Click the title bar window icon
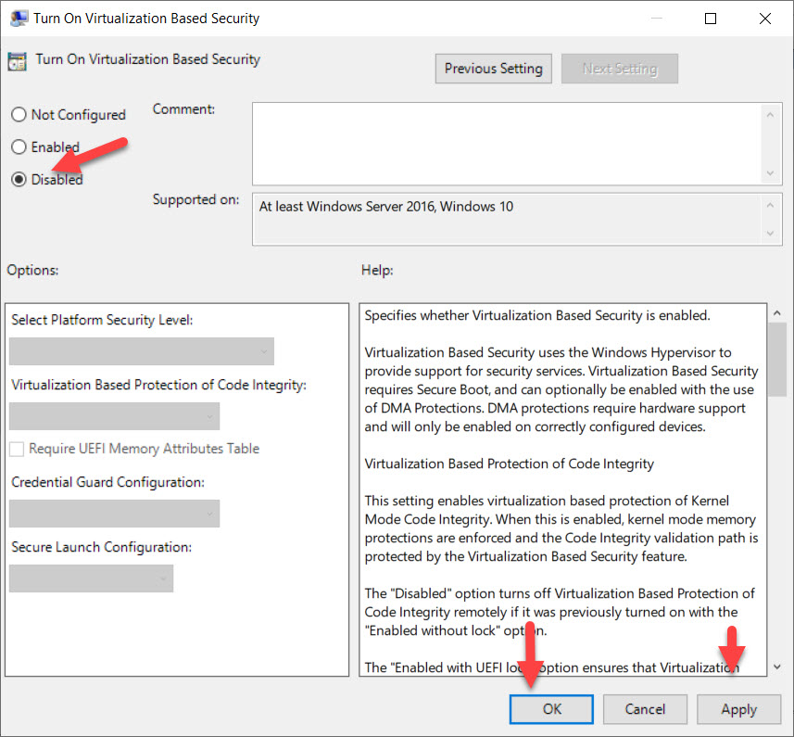Viewport: 794px width, 737px height. coord(18,18)
